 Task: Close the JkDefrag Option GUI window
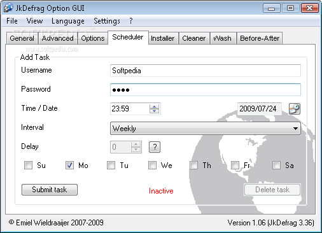(x=310, y=8)
